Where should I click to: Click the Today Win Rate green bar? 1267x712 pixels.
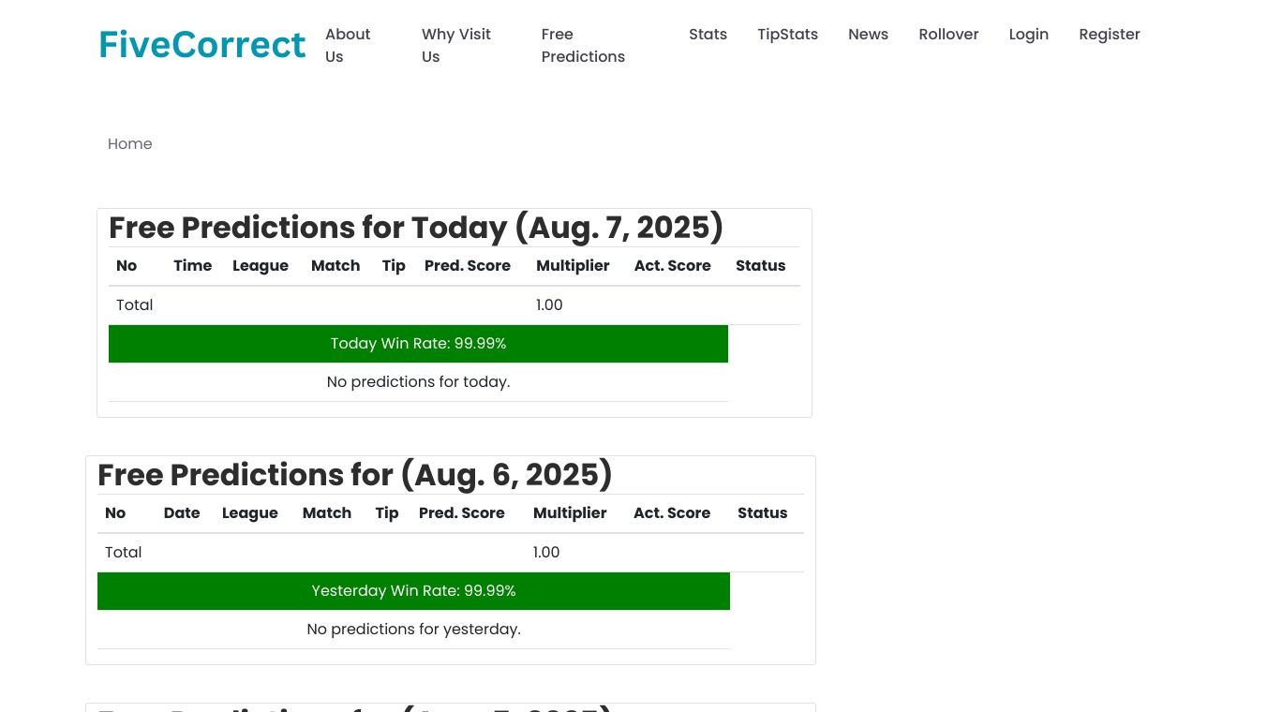click(x=418, y=344)
